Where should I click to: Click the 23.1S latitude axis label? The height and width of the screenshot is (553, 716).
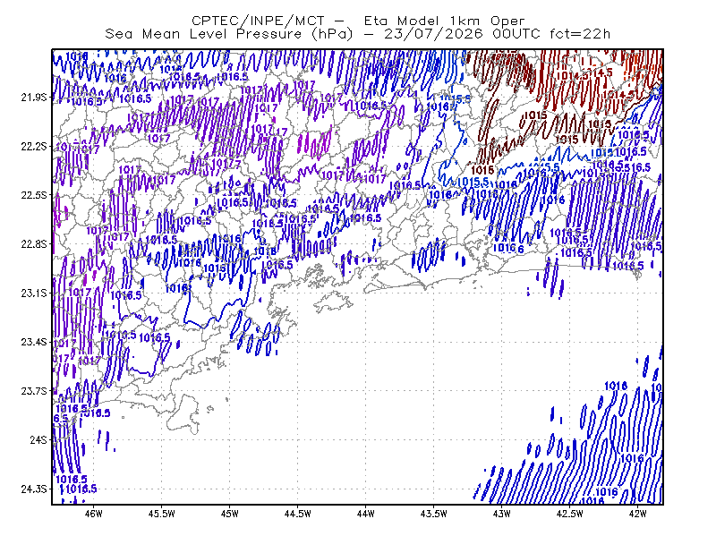click(34, 293)
